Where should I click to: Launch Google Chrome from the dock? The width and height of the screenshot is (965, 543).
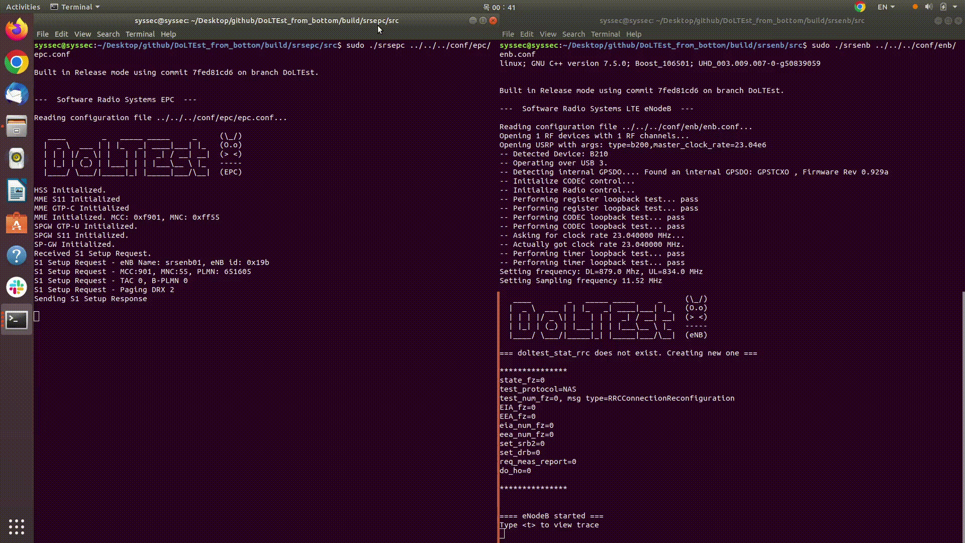click(x=17, y=62)
